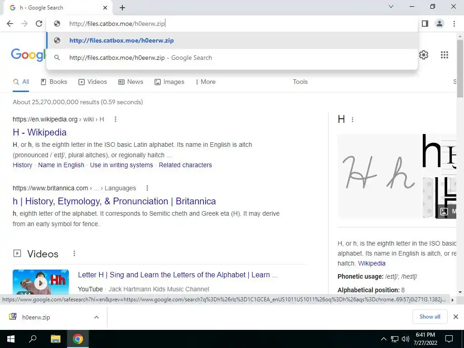
Task: Open the 'Letter H | Sing and Learn' video link
Action: tap(178, 275)
